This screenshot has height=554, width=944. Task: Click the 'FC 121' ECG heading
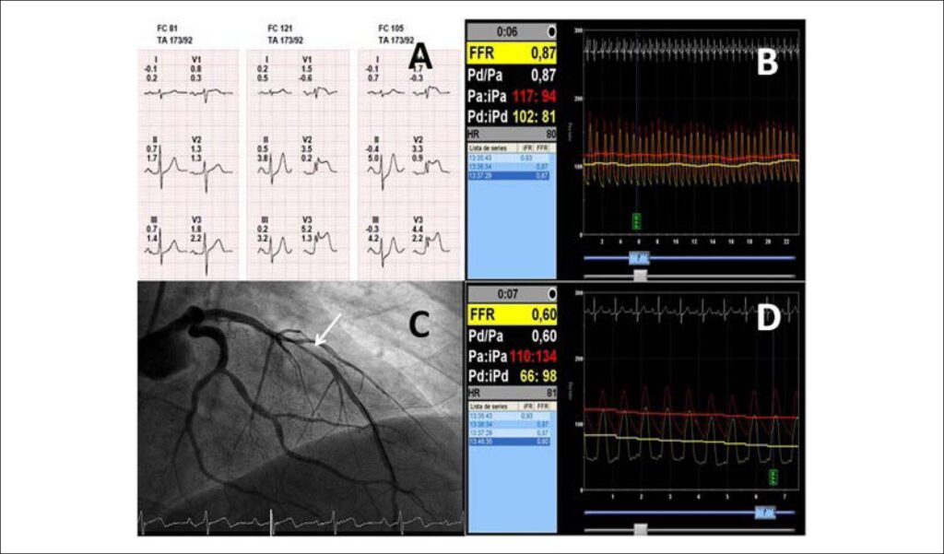coord(278,29)
